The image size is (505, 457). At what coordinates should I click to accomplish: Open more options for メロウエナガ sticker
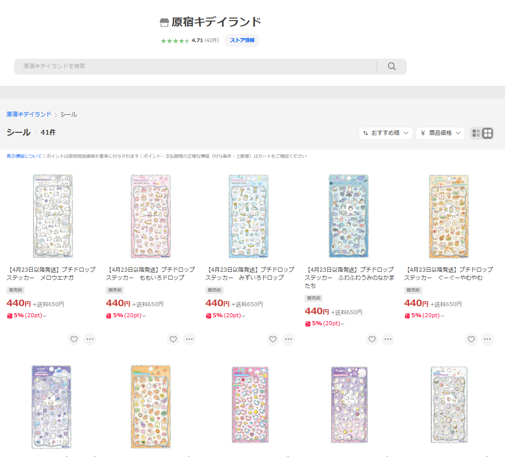[x=90, y=339]
